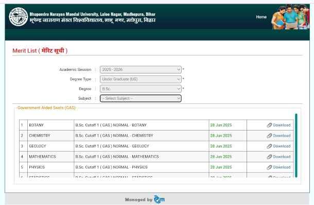The image size is (314, 205).
Task: Download the GEOLOGY merit list
Action: [x=282, y=146]
